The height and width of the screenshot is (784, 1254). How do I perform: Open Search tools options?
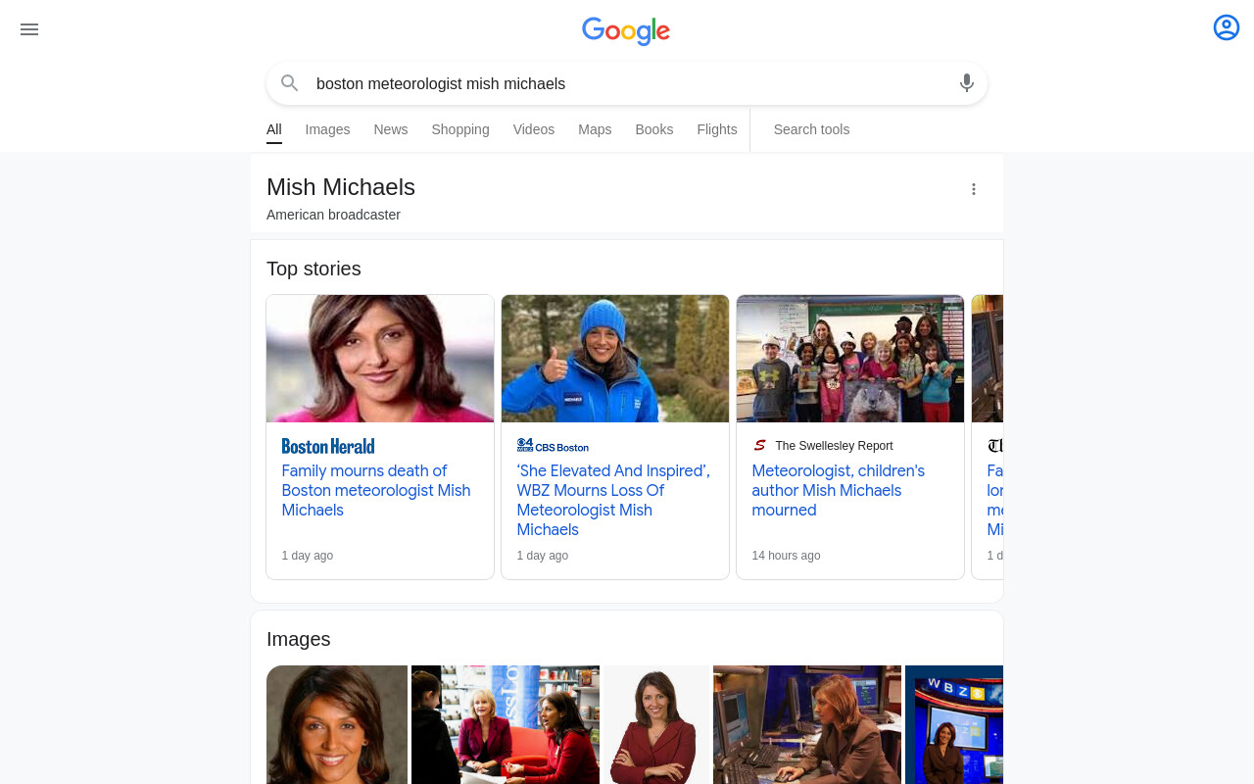tap(811, 129)
